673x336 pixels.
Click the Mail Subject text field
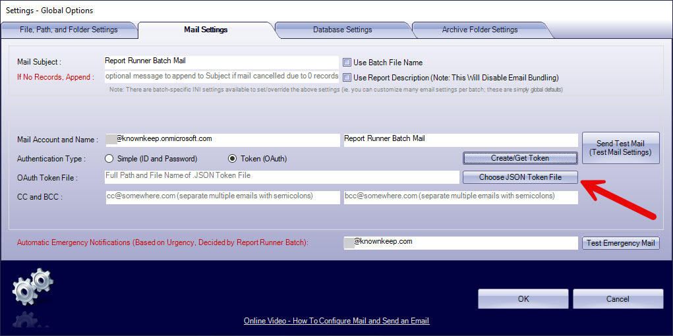pos(221,61)
